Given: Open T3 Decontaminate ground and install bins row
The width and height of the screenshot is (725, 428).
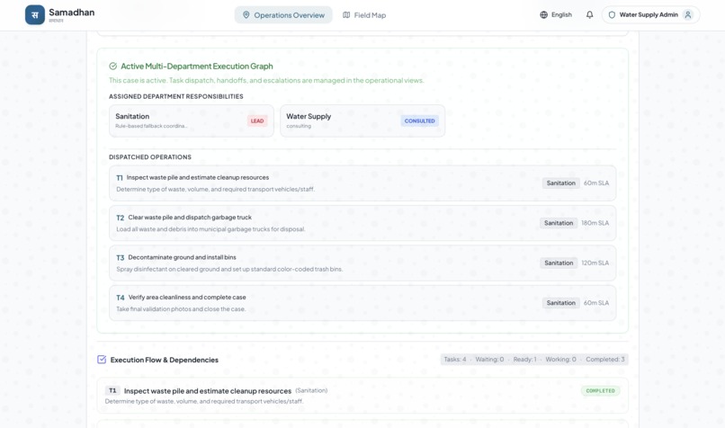Looking at the screenshot, I should [x=362, y=263].
